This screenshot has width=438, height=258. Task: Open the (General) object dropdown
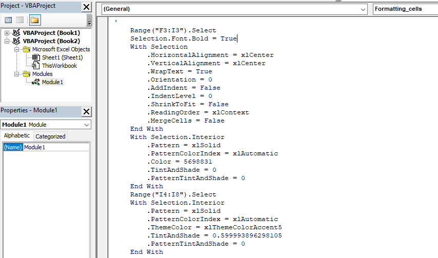point(363,9)
